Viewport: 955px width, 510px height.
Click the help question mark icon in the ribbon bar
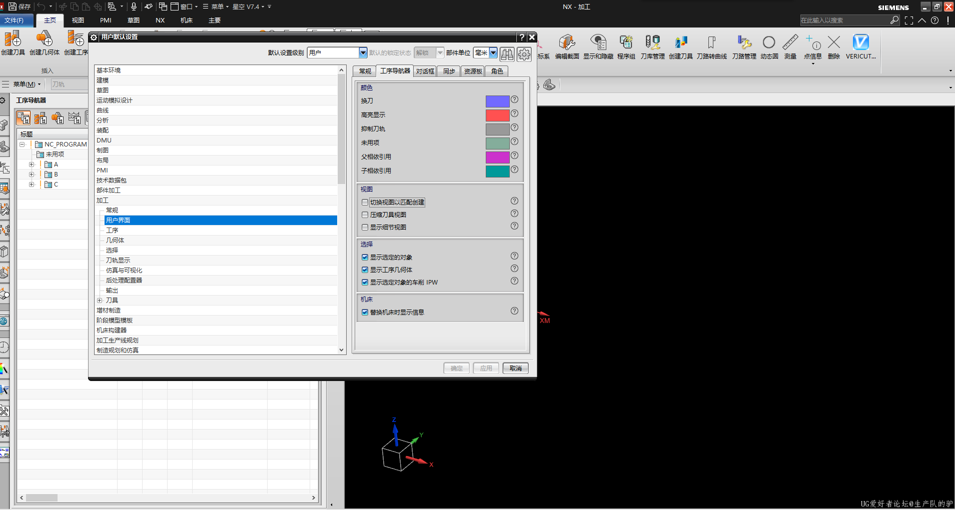(934, 20)
